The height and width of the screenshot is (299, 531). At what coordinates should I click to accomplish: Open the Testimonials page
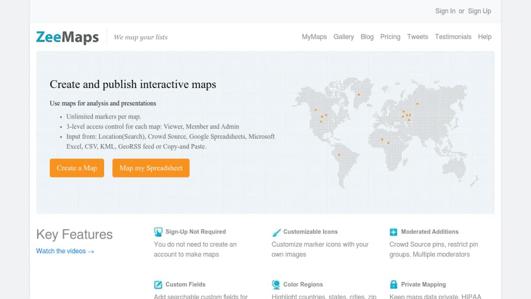click(453, 37)
